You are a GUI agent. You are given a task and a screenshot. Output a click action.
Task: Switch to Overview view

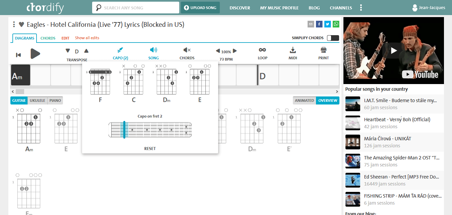[328, 100]
